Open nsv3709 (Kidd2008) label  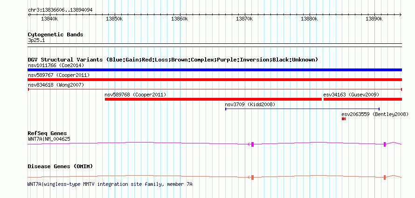point(250,104)
